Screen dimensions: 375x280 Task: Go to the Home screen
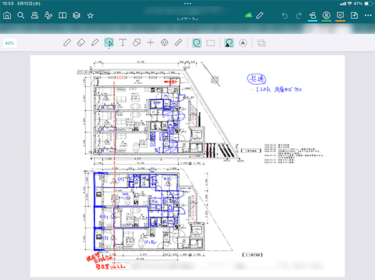point(7,15)
